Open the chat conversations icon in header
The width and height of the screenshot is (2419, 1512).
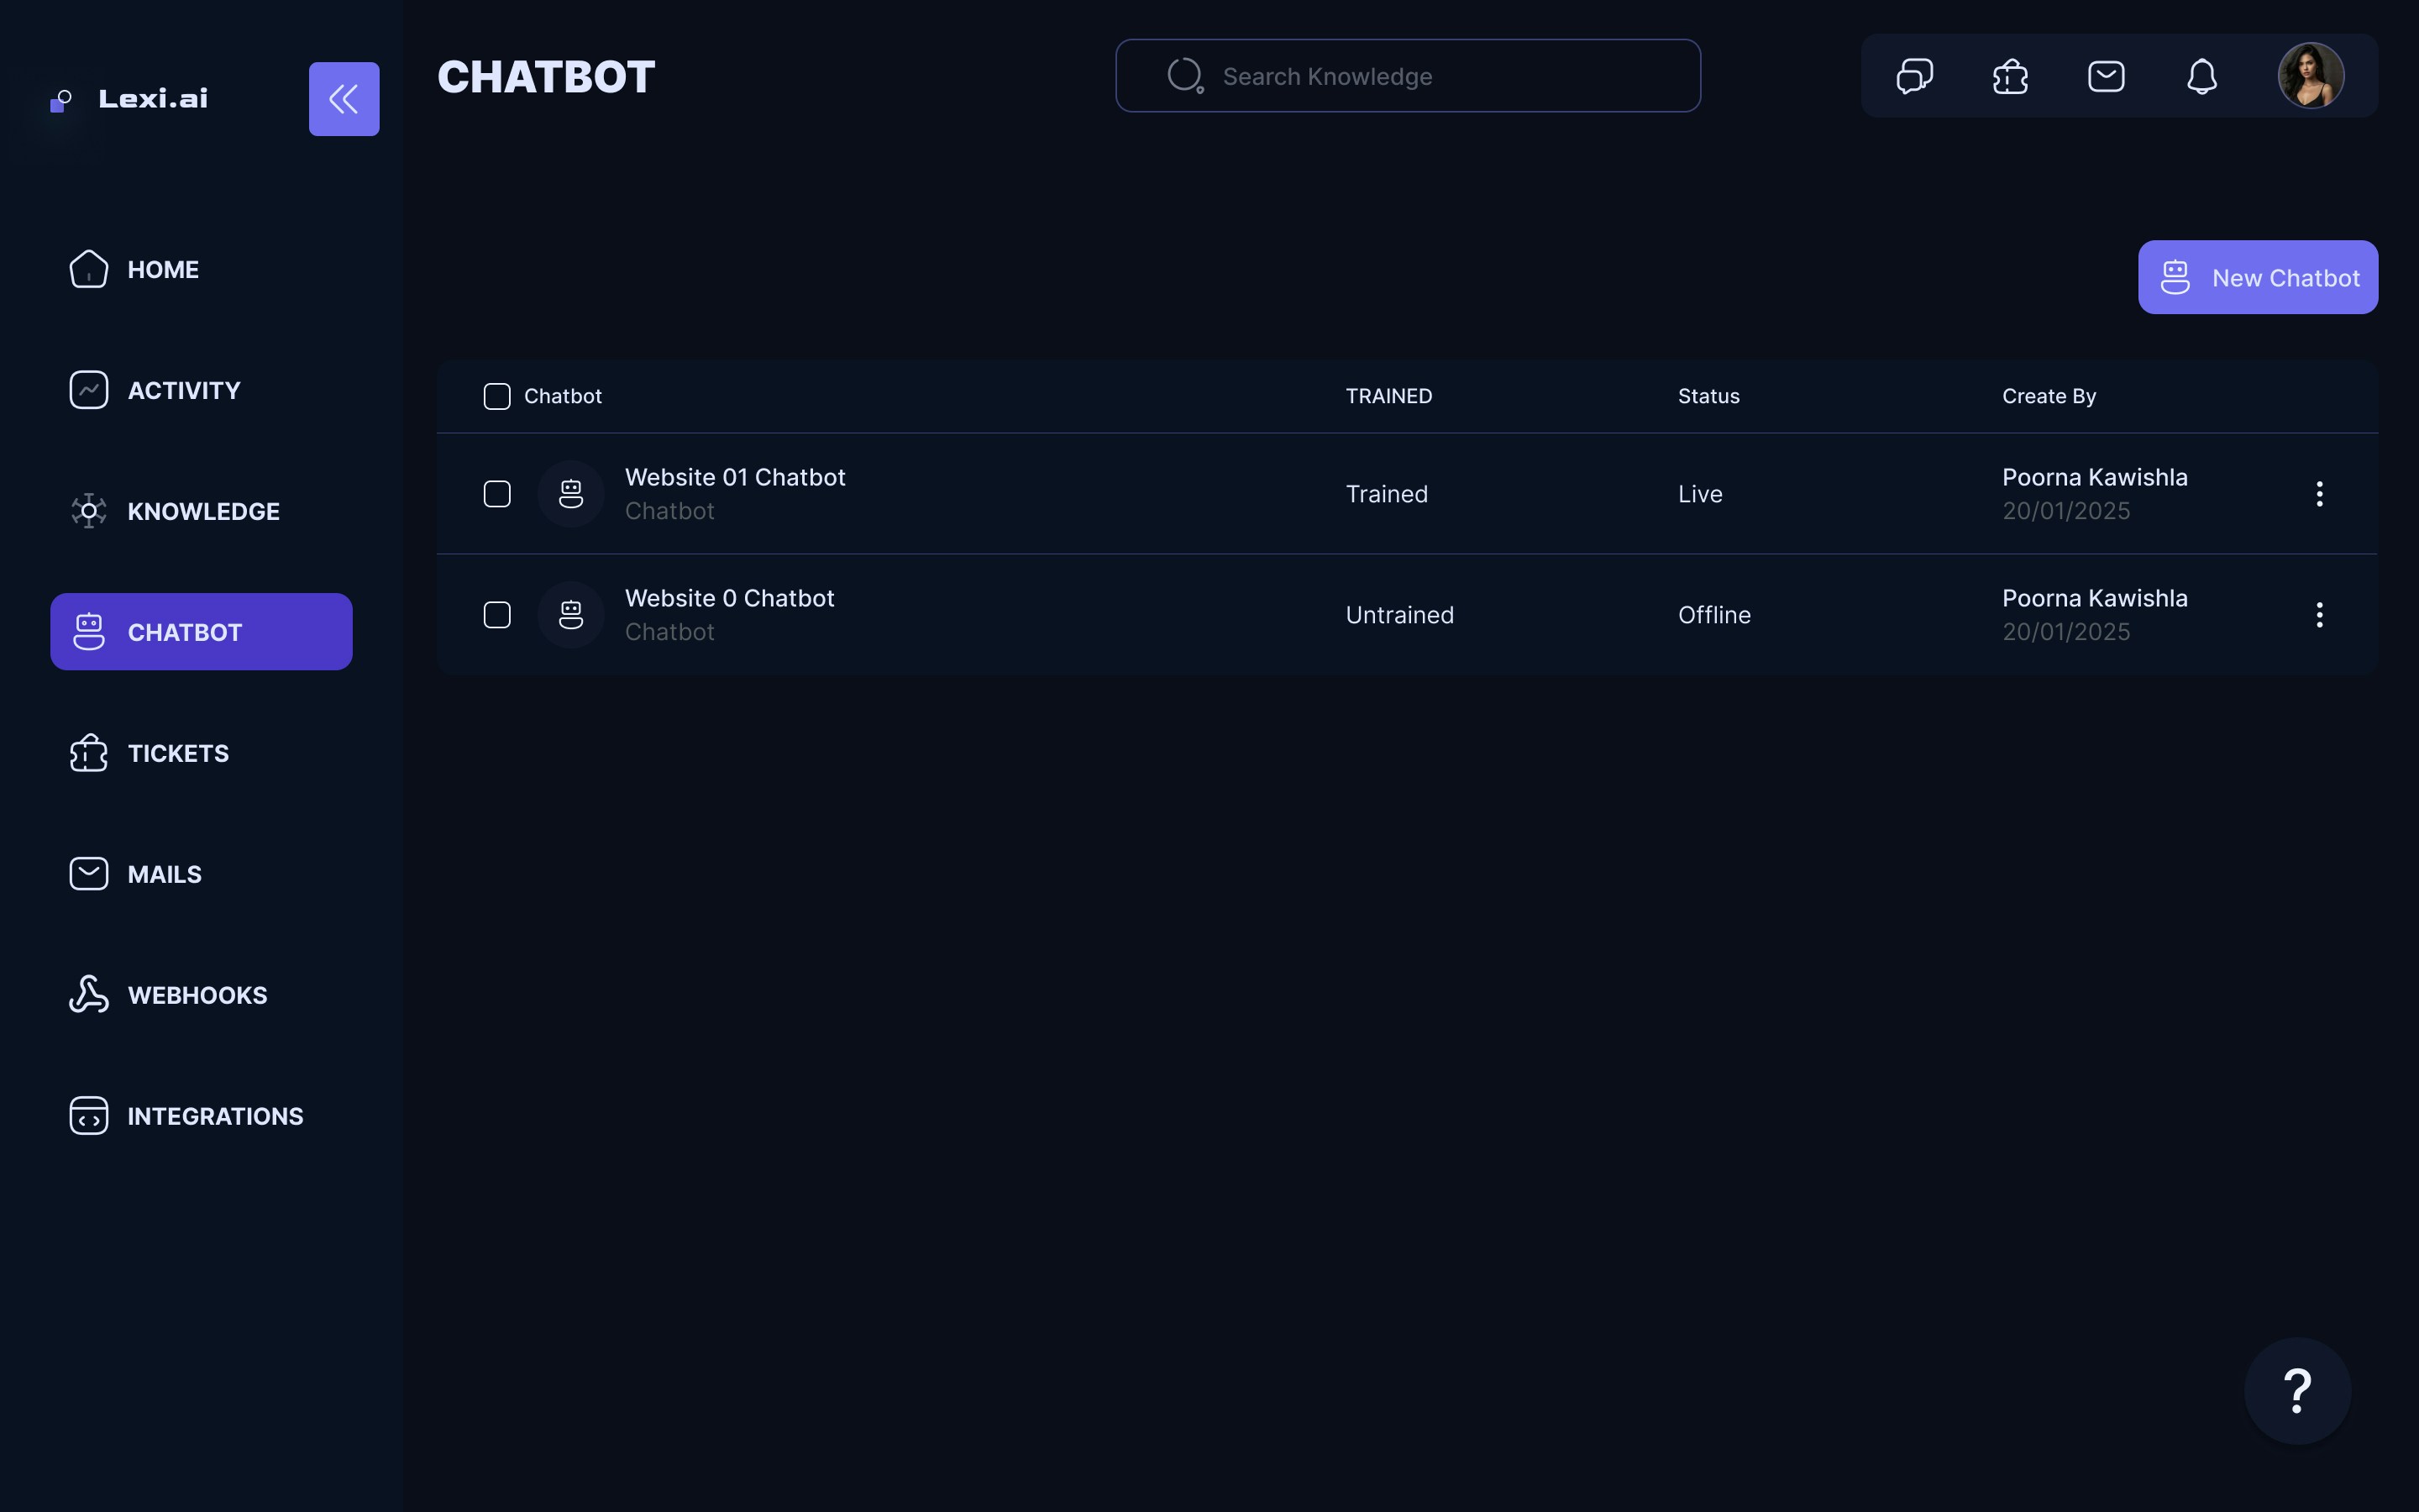(1914, 76)
